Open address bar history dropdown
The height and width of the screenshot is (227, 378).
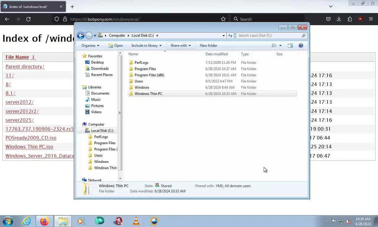(x=224, y=35)
